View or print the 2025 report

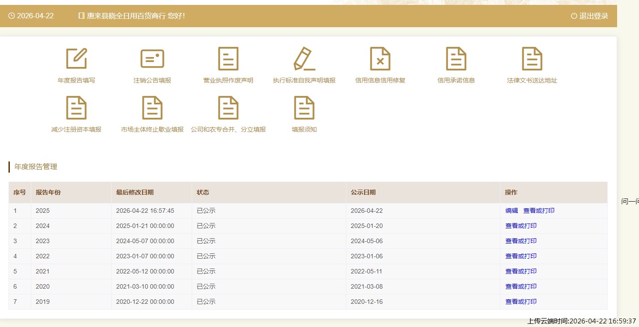coord(539,211)
